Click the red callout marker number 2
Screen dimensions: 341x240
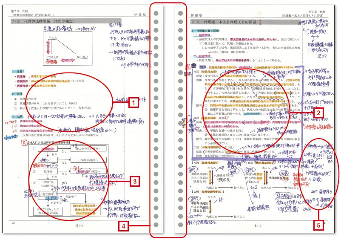point(318,113)
